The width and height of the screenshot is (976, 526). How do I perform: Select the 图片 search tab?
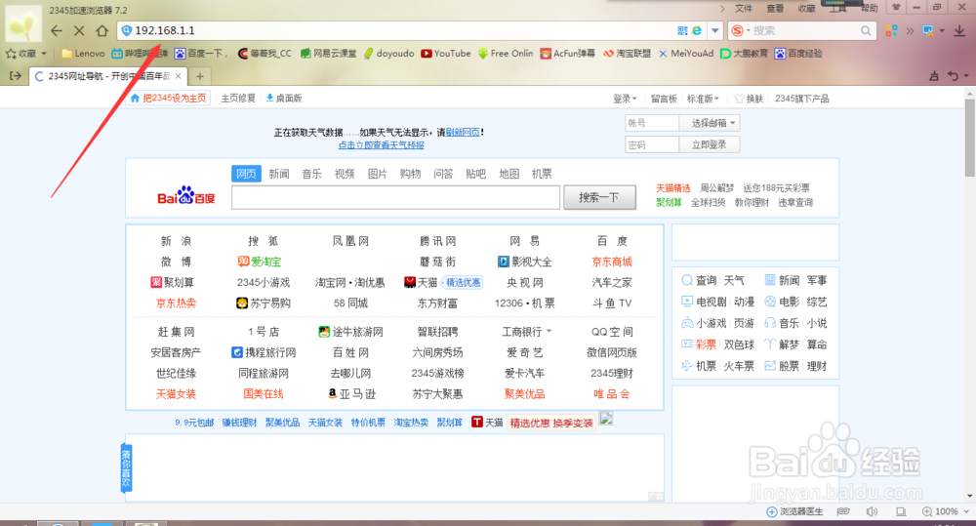pyautogui.click(x=377, y=174)
